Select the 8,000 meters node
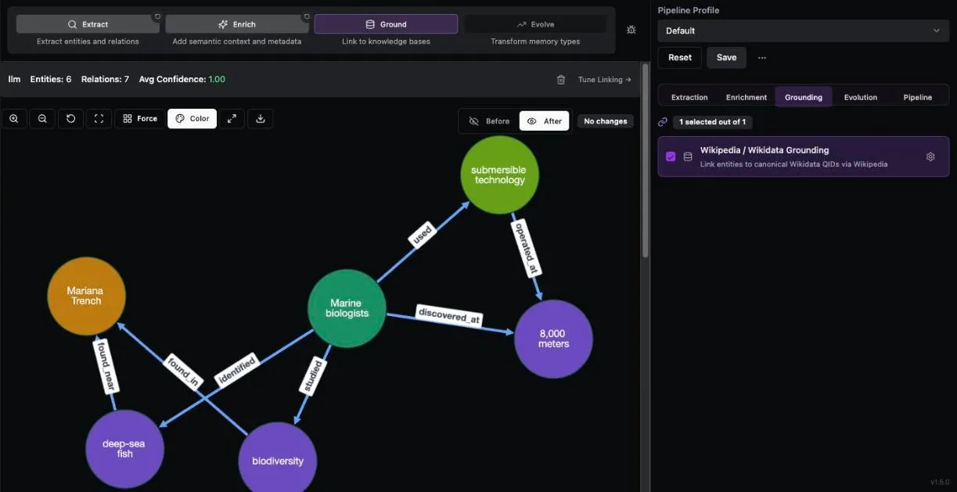 pyautogui.click(x=553, y=339)
